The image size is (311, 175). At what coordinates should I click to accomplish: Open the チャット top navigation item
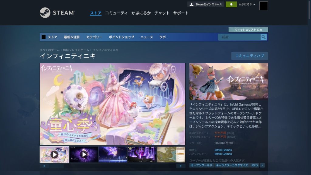(162, 13)
